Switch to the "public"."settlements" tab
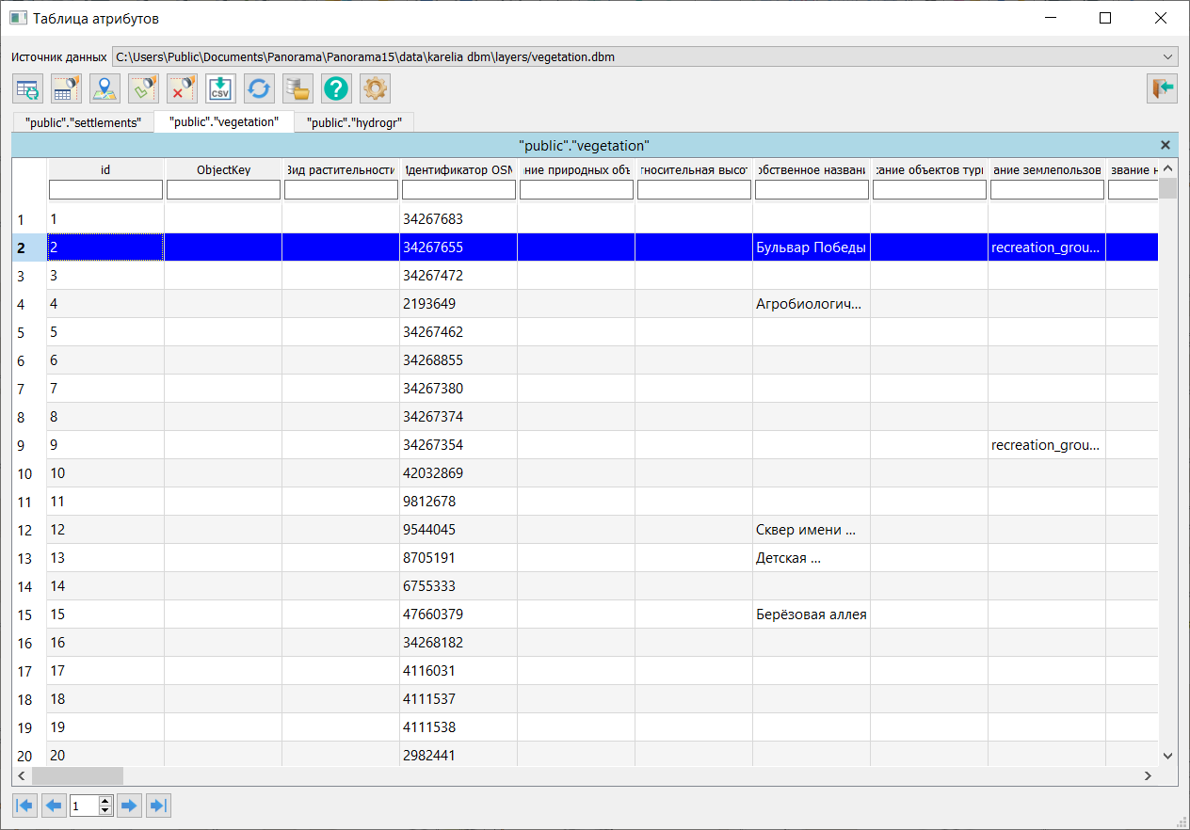This screenshot has width=1190, height=830. click(x=83, y=122)
